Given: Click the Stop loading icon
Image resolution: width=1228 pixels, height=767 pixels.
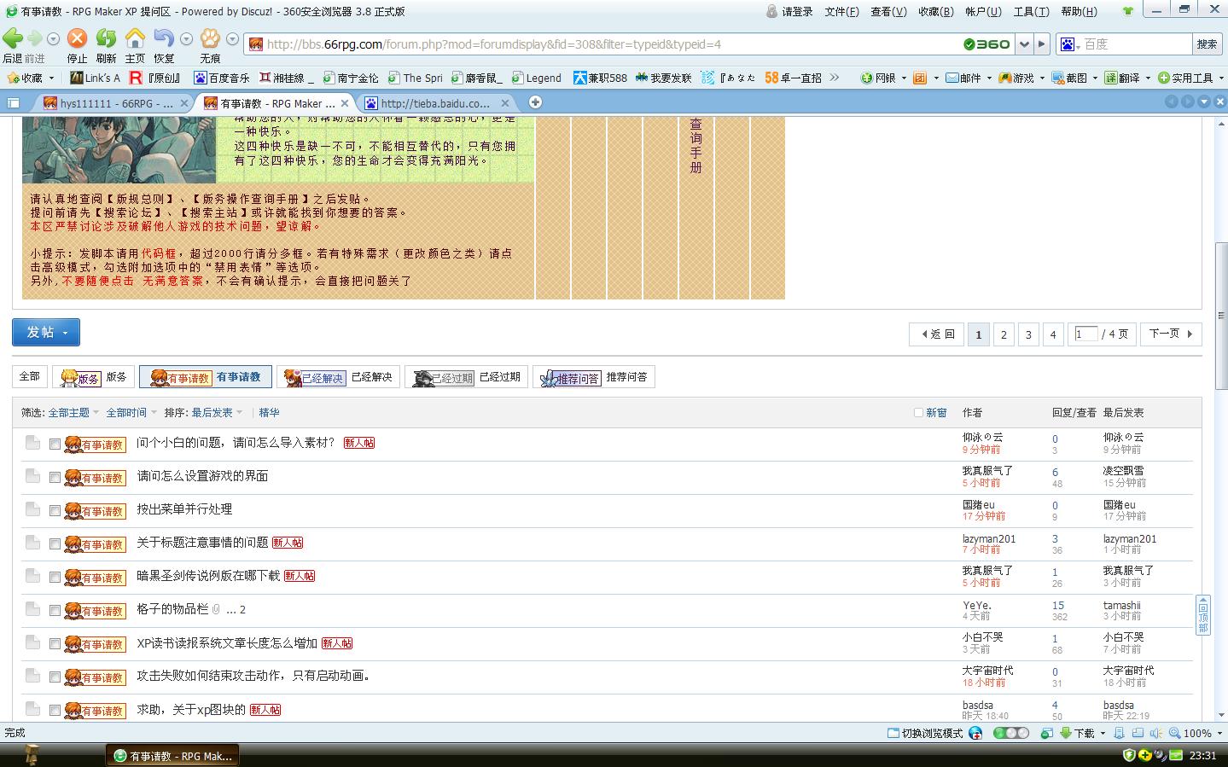Looking at the screenshot, I should pyautogui.click(x=77, y=38).
